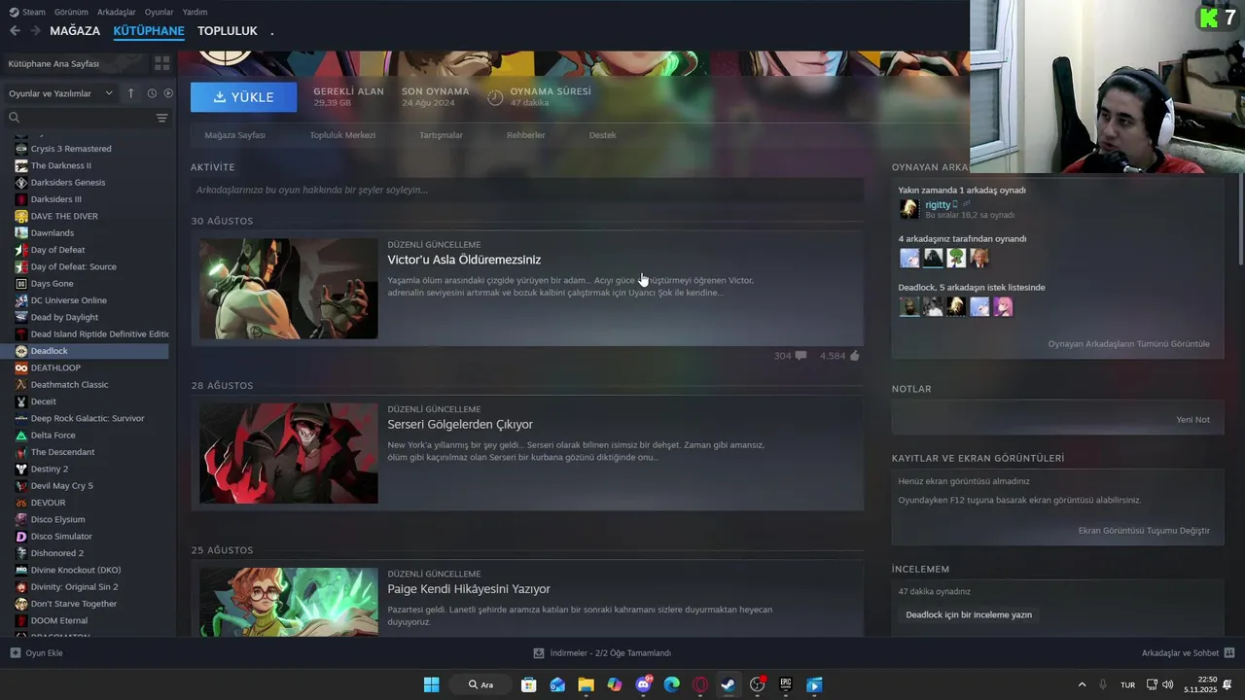Screen dimensions: 1245x700
Task: Open Arkadaşlar ve Sohbet
Action: point(1188,653)
